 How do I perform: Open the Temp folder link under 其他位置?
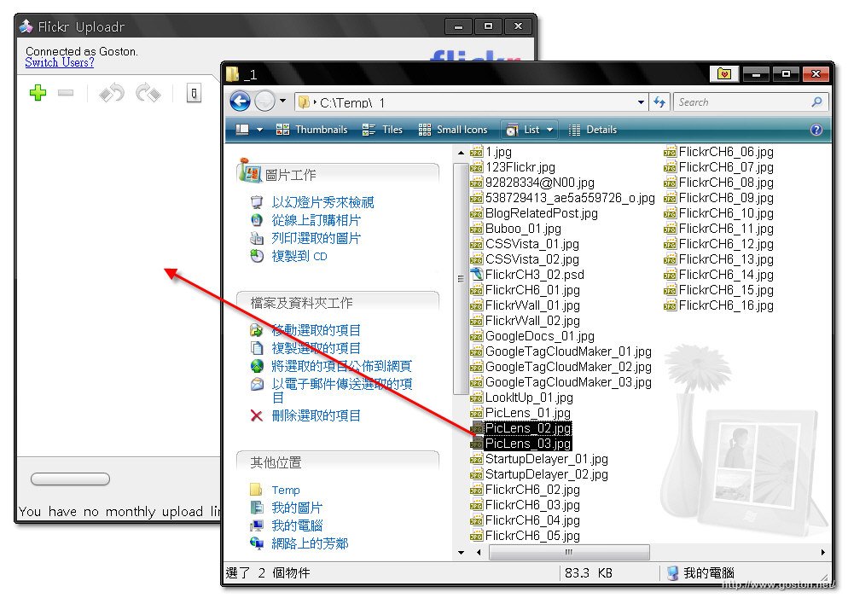[x=286, y=490]
